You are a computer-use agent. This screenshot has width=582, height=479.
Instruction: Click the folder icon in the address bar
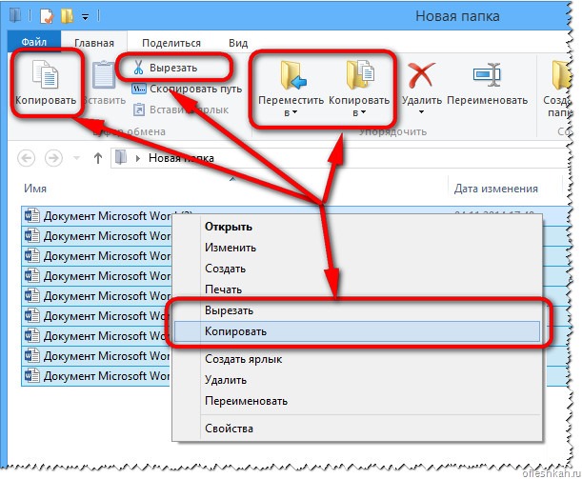coord(121,158)
